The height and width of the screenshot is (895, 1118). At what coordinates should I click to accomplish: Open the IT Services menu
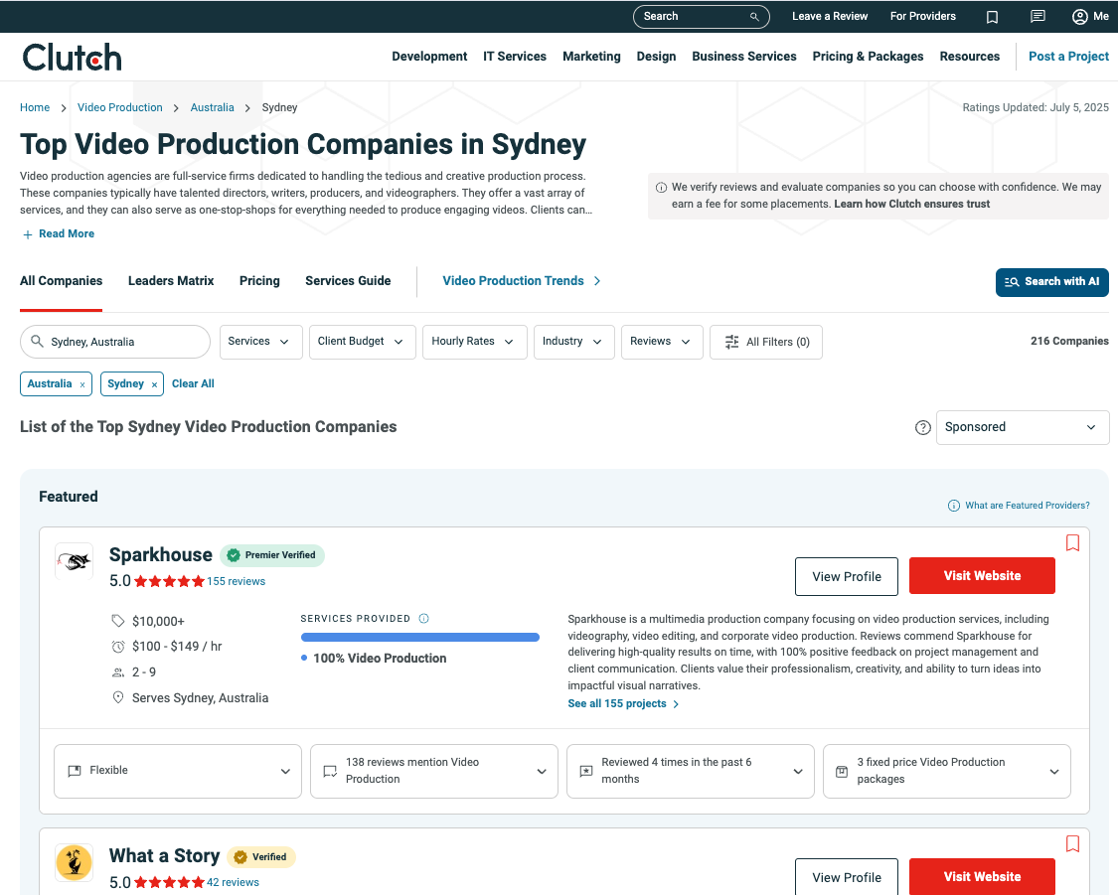pyautogui.click(x=515, y=57)
